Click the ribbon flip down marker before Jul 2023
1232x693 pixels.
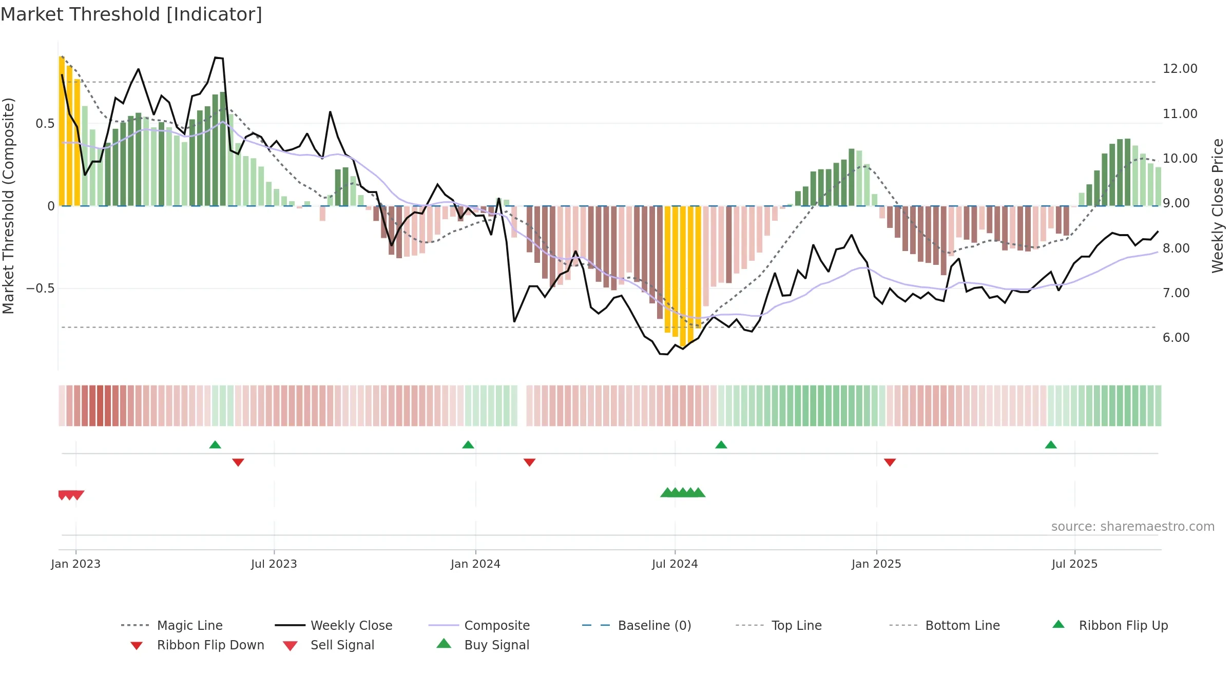point(238,463)
